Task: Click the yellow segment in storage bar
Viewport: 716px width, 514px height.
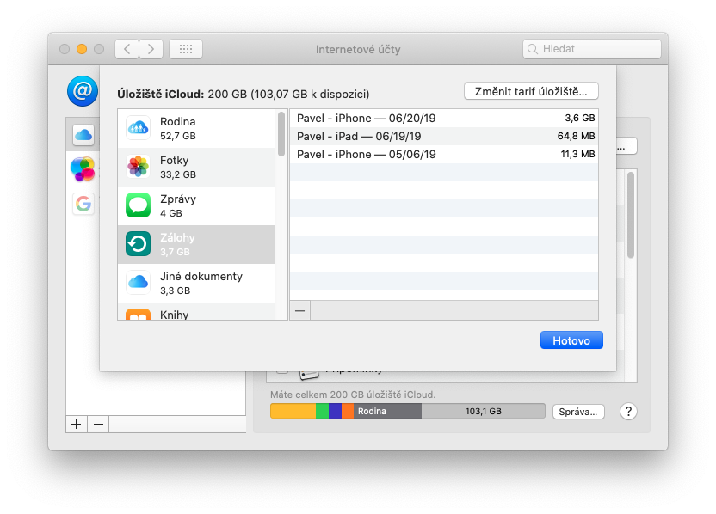Action: point(293,411)
